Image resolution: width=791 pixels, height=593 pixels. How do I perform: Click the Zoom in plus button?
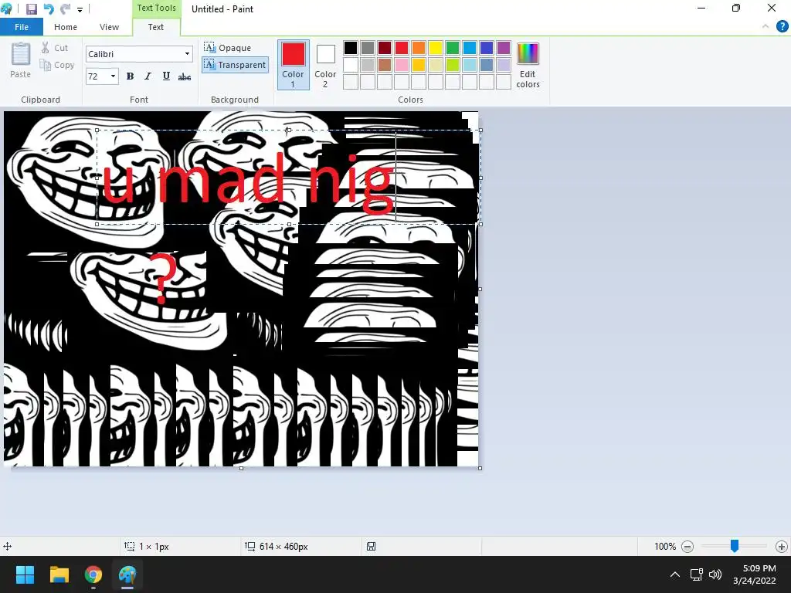click(782, 547)
